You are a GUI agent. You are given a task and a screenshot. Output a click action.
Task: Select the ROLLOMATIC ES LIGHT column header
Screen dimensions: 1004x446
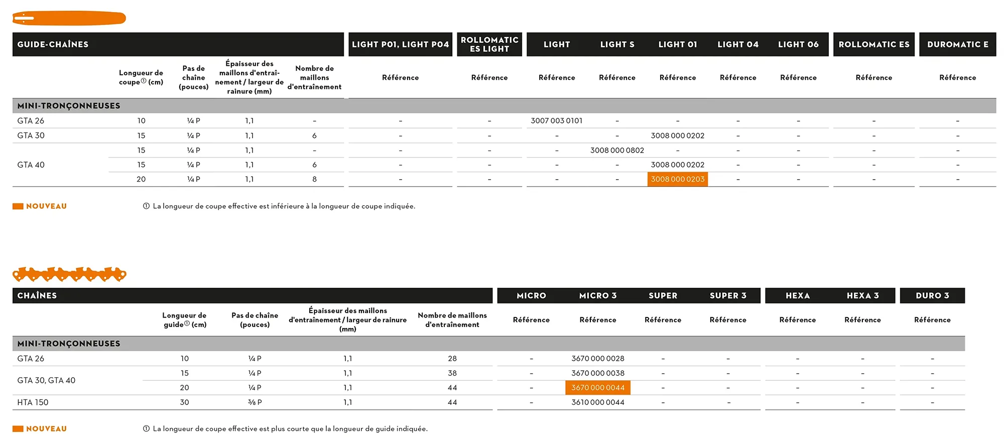pyautogui.click(x=489, y=44)
